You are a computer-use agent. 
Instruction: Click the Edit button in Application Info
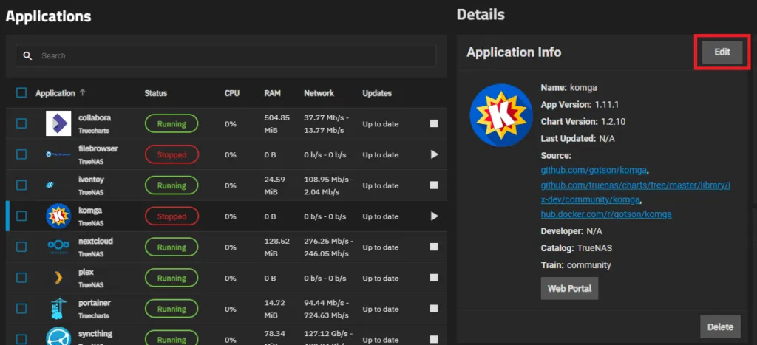coord(722,52)
